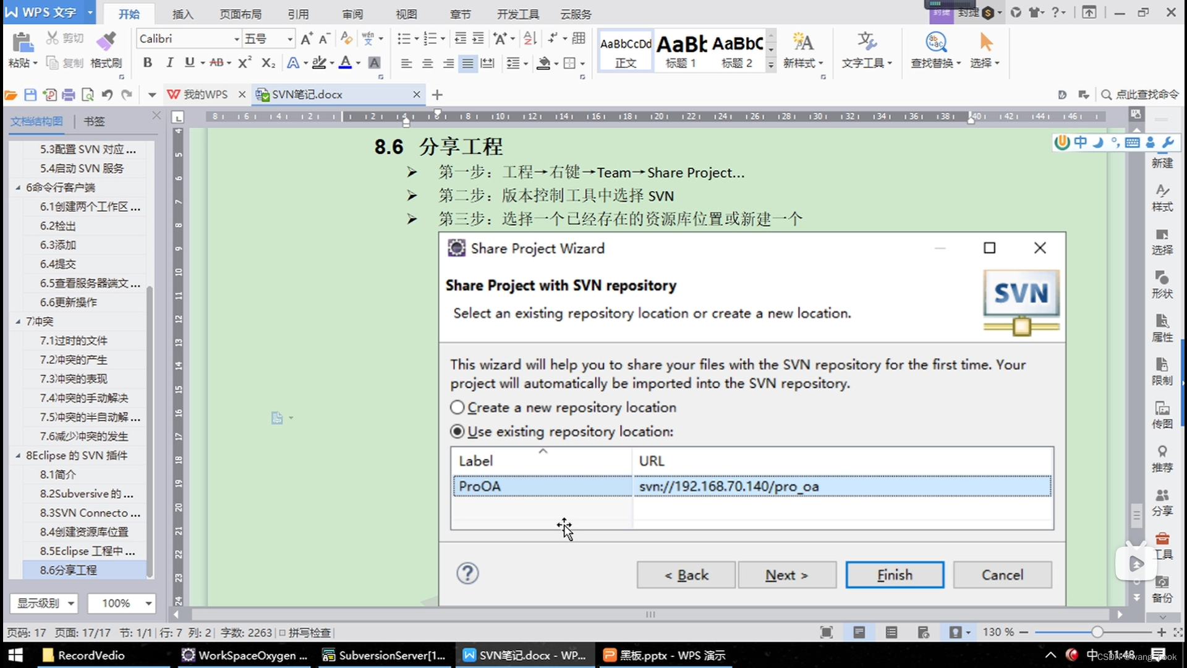Screen dimensions: 1187x668
Task: Click Next button in wizard
Action: pos(787,575)
